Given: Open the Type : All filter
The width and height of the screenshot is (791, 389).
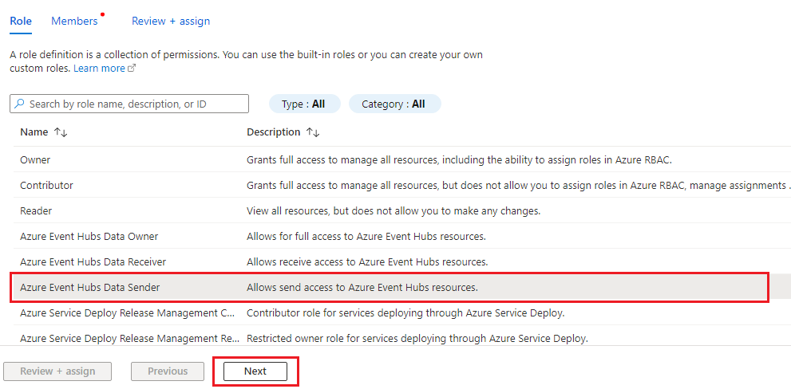Looking at the screenshot, I should pos(304,104).
